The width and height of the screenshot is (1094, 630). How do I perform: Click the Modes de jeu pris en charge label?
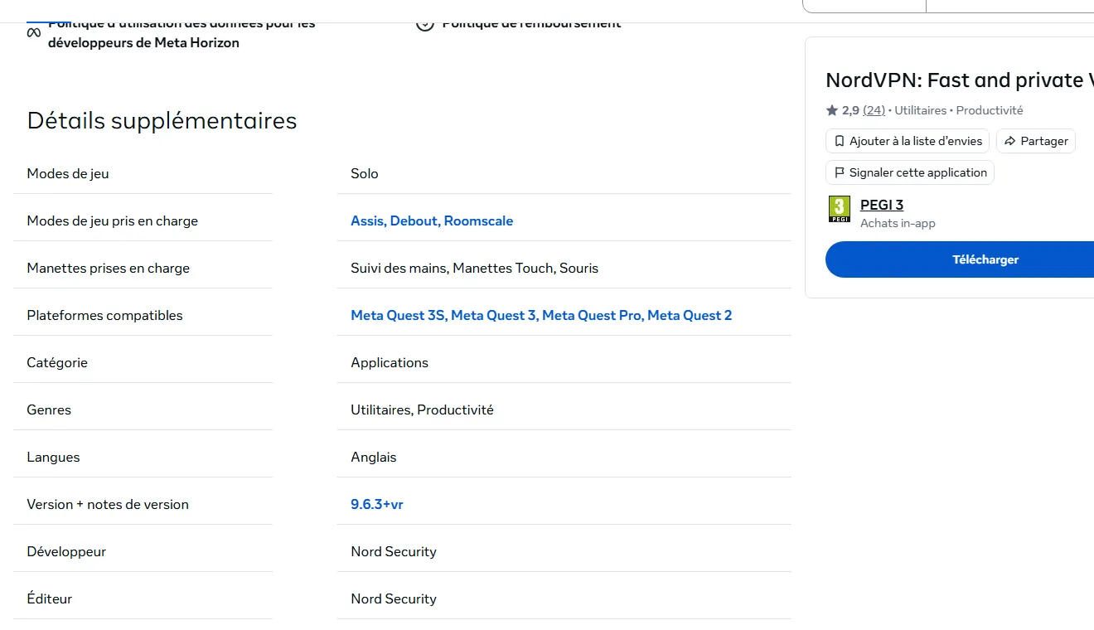tap(113, 220)
